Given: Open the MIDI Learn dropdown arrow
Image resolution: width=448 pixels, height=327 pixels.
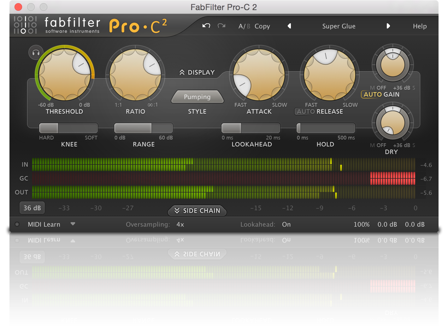Looking at the screenshot, I should pyautogui.click(x=73, y=224).
